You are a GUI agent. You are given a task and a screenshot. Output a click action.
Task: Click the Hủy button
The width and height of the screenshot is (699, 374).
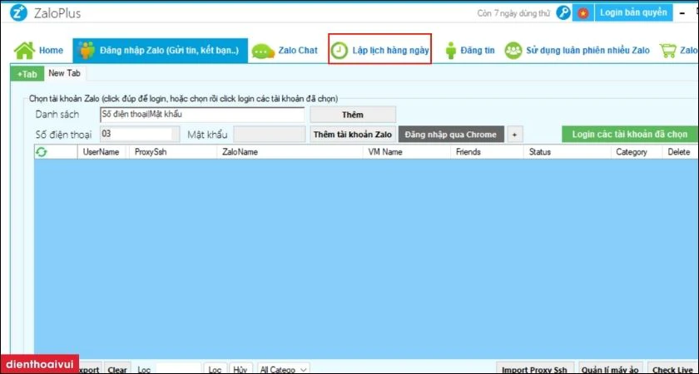tap(240, 369)
